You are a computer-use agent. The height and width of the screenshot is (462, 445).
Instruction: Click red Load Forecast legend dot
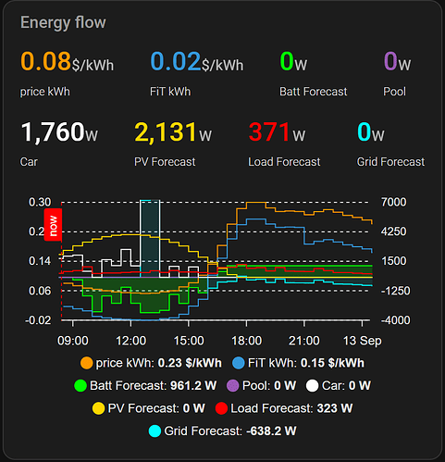pos(221,408)
